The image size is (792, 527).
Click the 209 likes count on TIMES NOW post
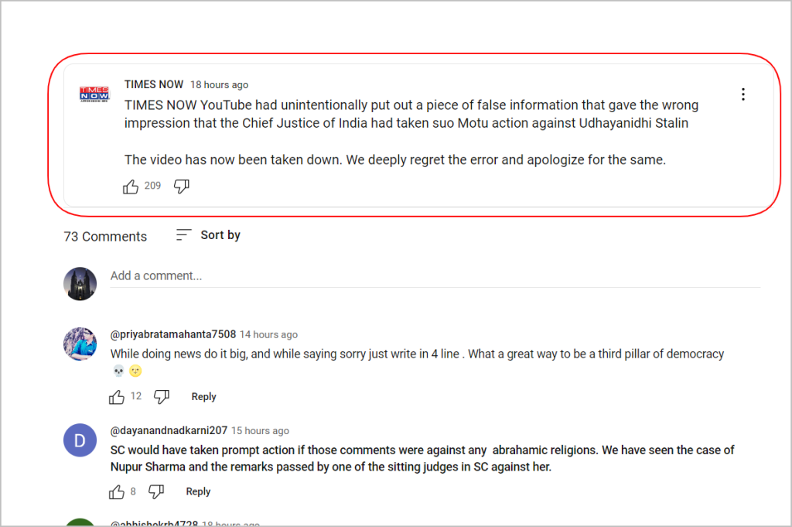coord(152,186)
